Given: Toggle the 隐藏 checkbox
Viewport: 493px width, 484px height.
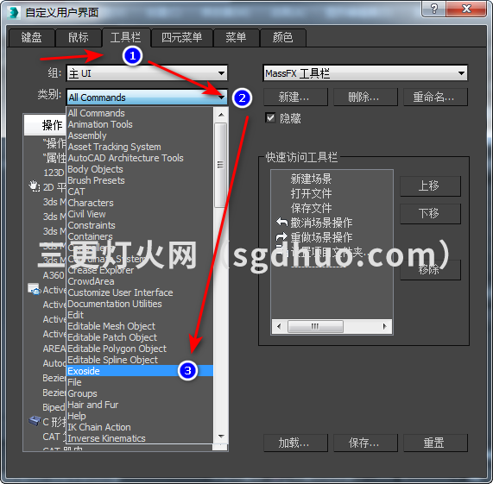Looking at the screenshot, I should click(270, 118).
